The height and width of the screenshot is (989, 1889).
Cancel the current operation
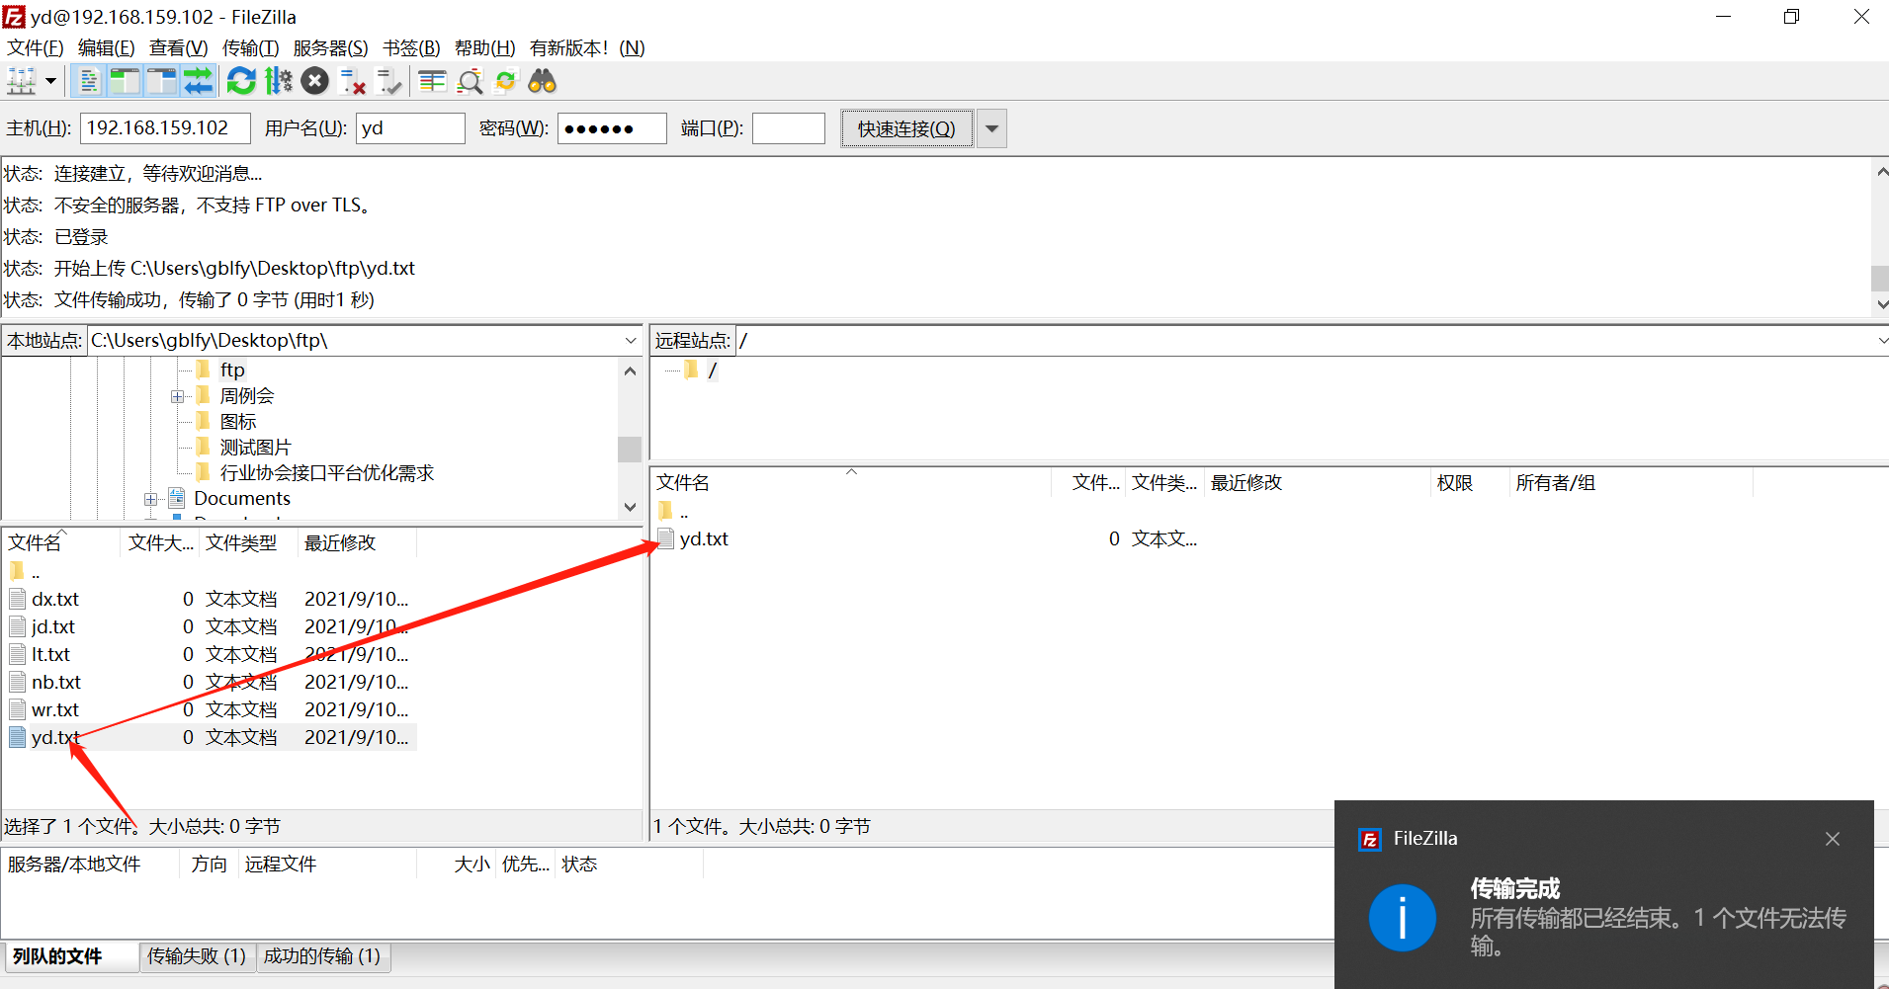pos(314,81)
